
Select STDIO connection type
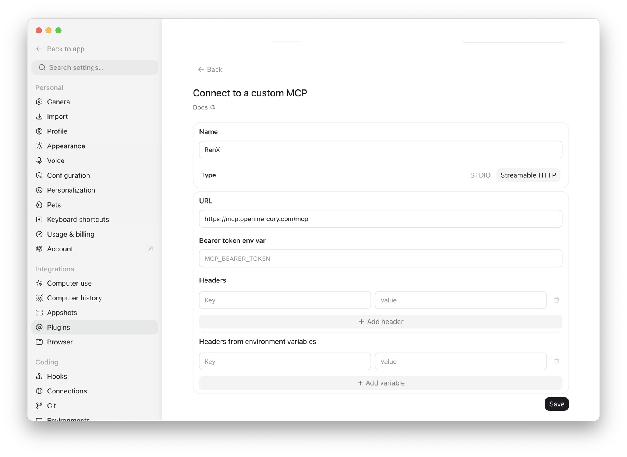(480, 175)
